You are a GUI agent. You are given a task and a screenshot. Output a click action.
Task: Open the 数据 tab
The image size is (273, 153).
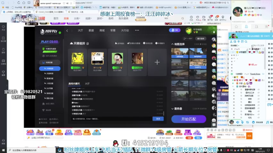[91, 30]
